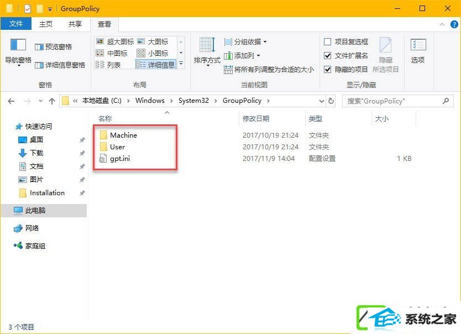The image size is (461, 334).
Task: Enable Item check boxes (项目复选框)
Action: pos(346,42)
